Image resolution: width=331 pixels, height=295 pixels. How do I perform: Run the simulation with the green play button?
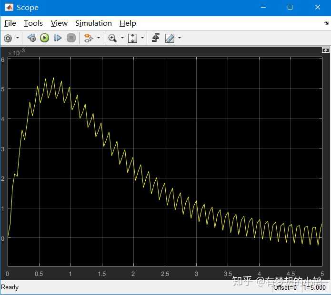pyautogui.click(x=45, y=38)
